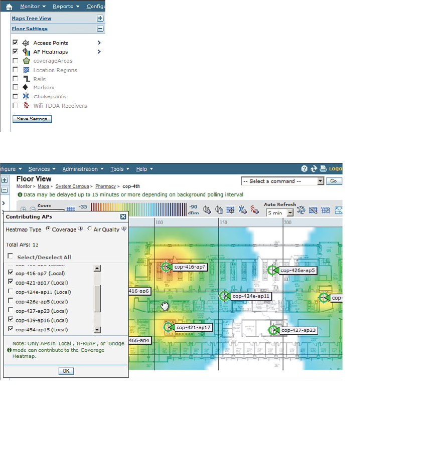Viewport: 442px width, 450px height.
Task: Enable the coverageAreas checkbox
Action: coord(16,61)
